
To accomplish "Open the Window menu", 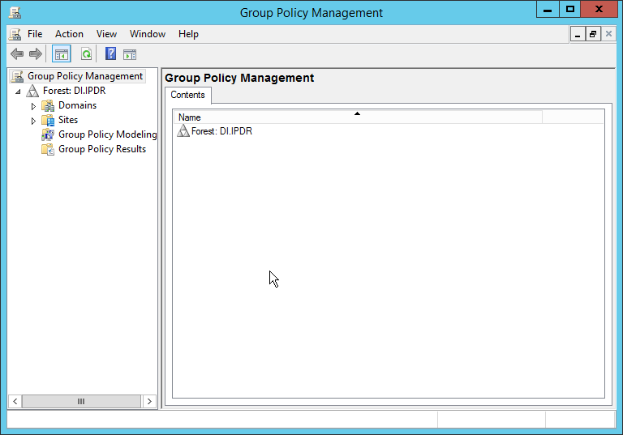I will [147, 34].
